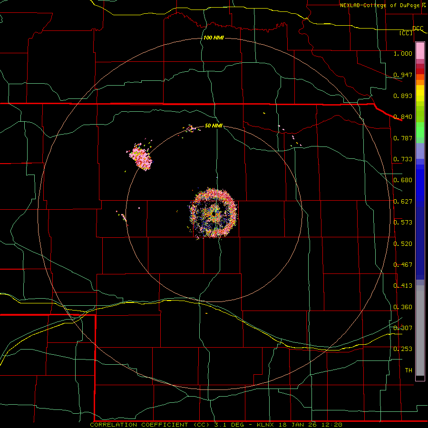Click the 0.627 color scale label
Image resolution: width=428 pixels, height=428 pixels.
[x=403, y=202]
